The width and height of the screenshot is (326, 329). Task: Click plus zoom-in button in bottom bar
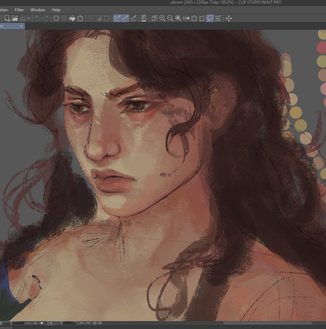coord(35,323)
